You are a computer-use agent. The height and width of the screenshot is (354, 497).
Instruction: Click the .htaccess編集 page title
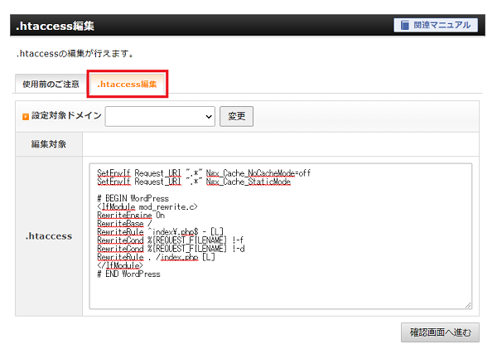point(55,26)
